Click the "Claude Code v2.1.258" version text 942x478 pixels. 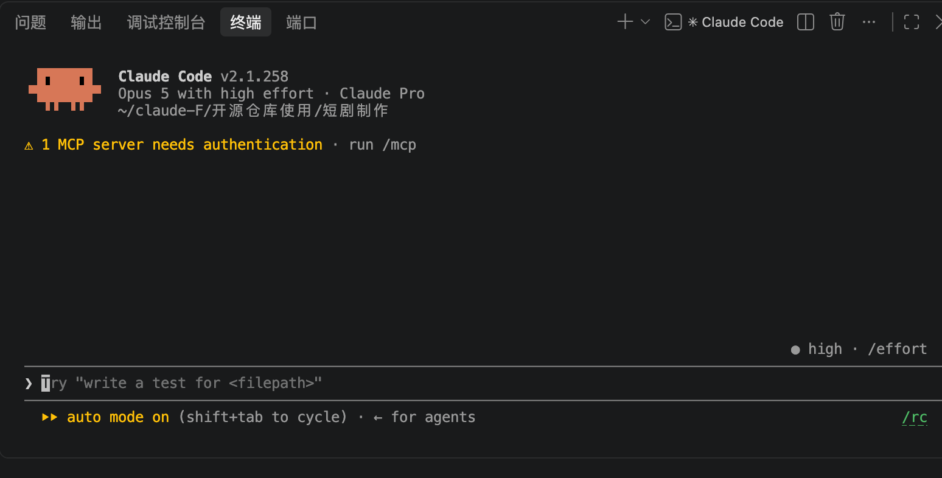[x=203, y=76]
